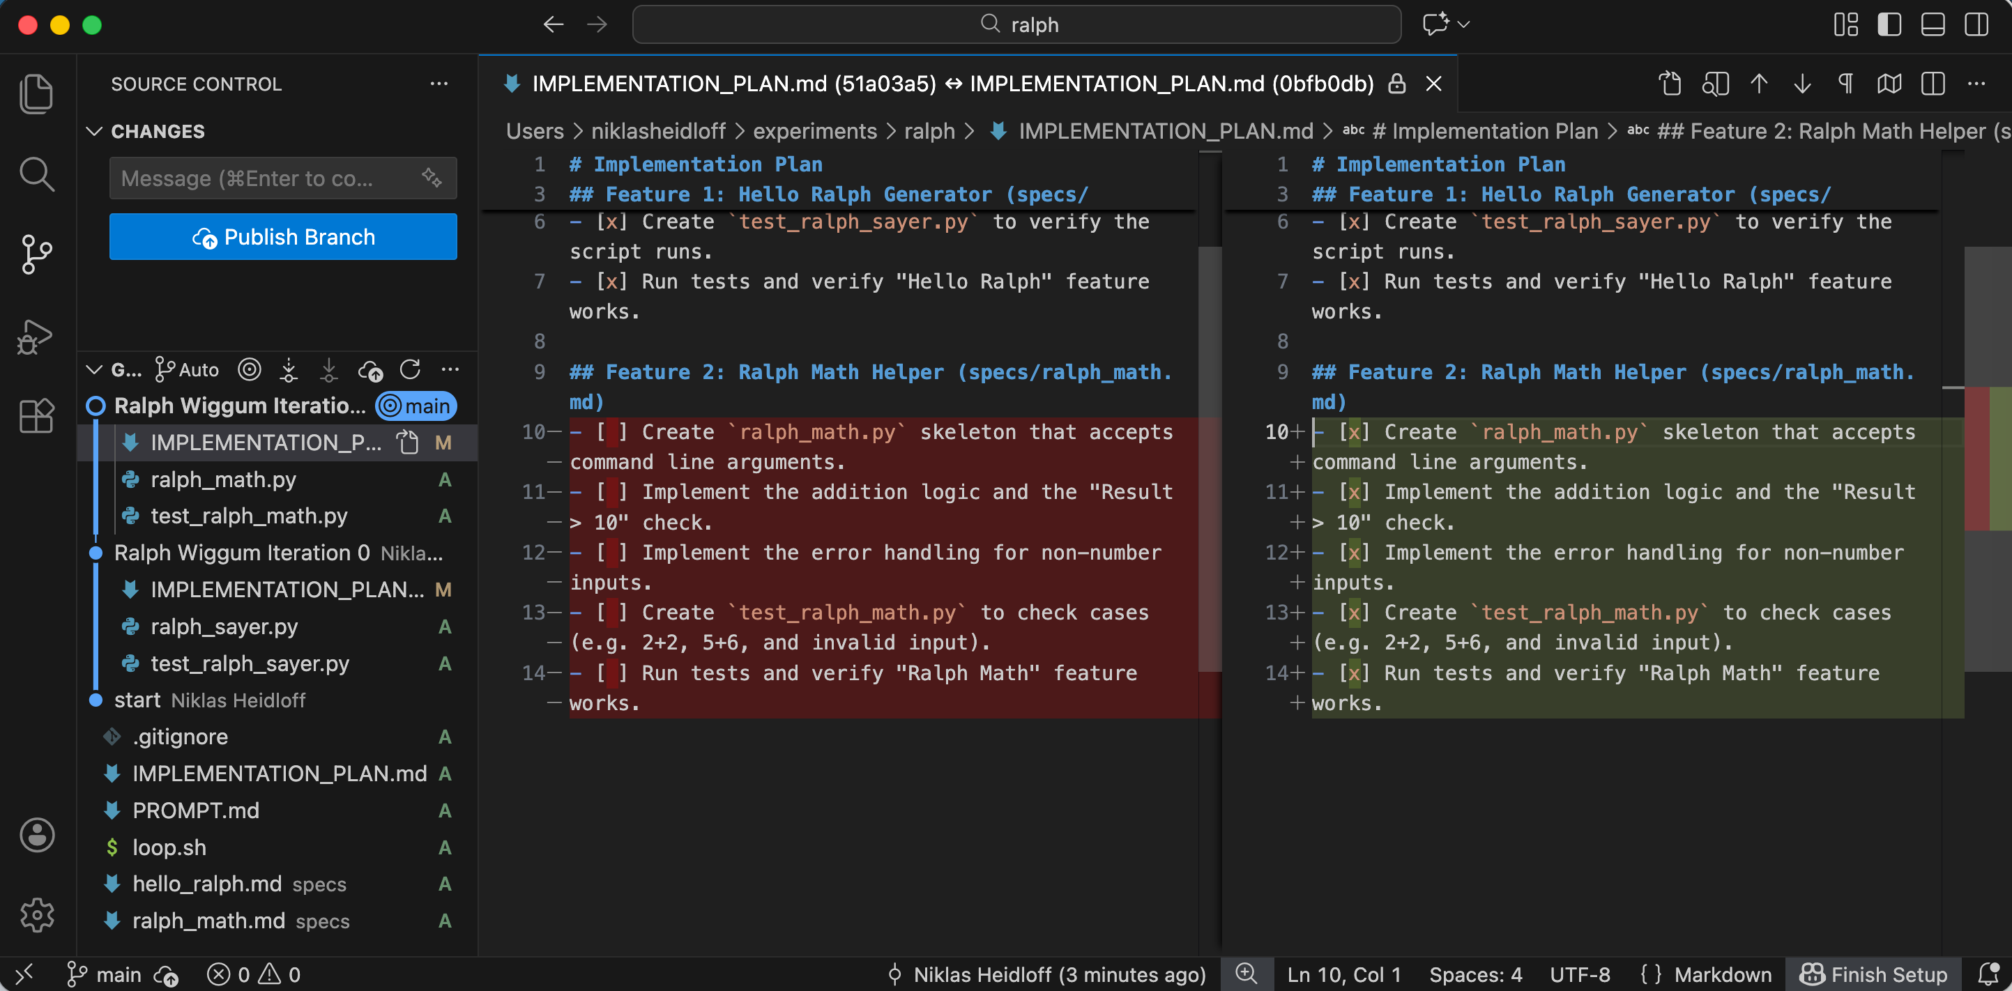Image resolution: width=2012 pixels, height=991 pixels.
Task: Click the refresh icon in Graph header
Action: [410, 369]
